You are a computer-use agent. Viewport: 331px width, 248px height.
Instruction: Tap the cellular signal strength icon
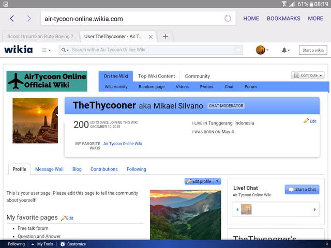point(292,4)
